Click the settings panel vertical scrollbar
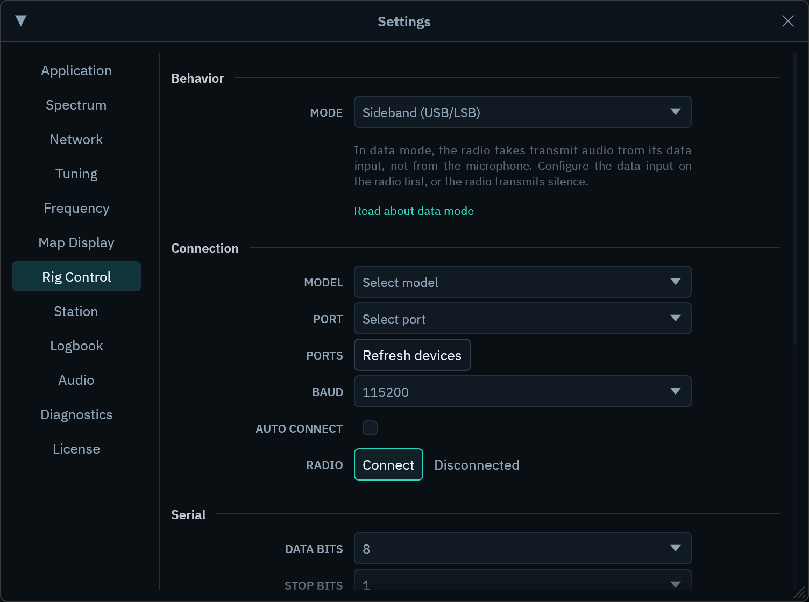This screenshot has width=809, height=602. (795, 198)
